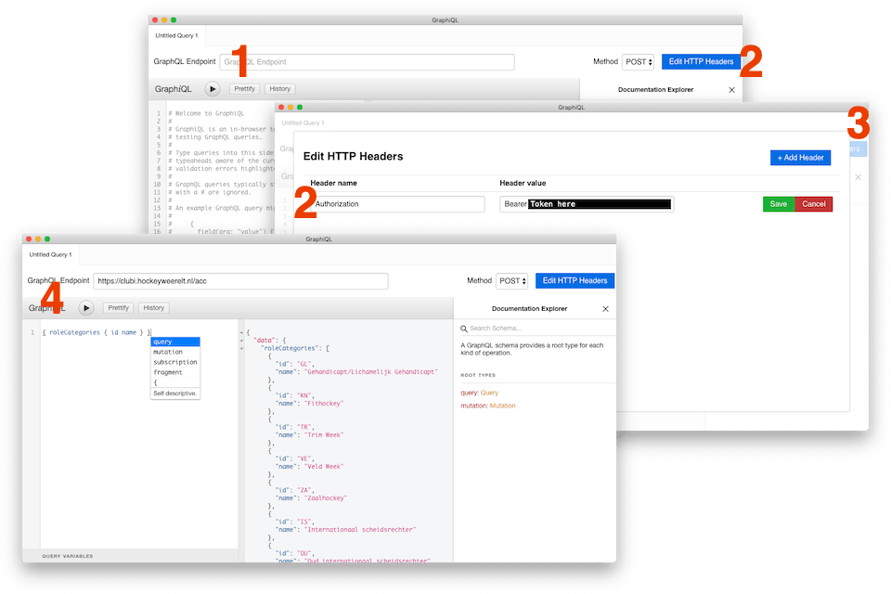Collapse the top-level fold arrow in results

[241, 332]
